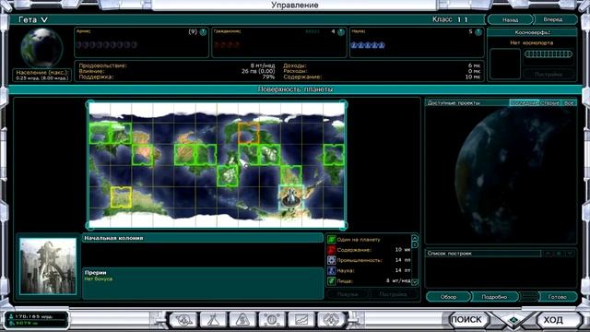The image size is (590, 332).
Task: Click the Поверхность планеты header bar
Action: [x=295, y=89]
